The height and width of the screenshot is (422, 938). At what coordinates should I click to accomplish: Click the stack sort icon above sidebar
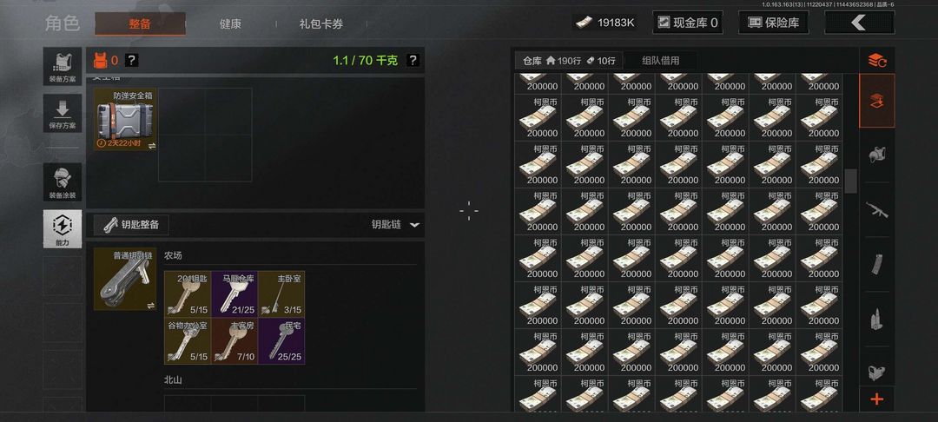point(877,60)
